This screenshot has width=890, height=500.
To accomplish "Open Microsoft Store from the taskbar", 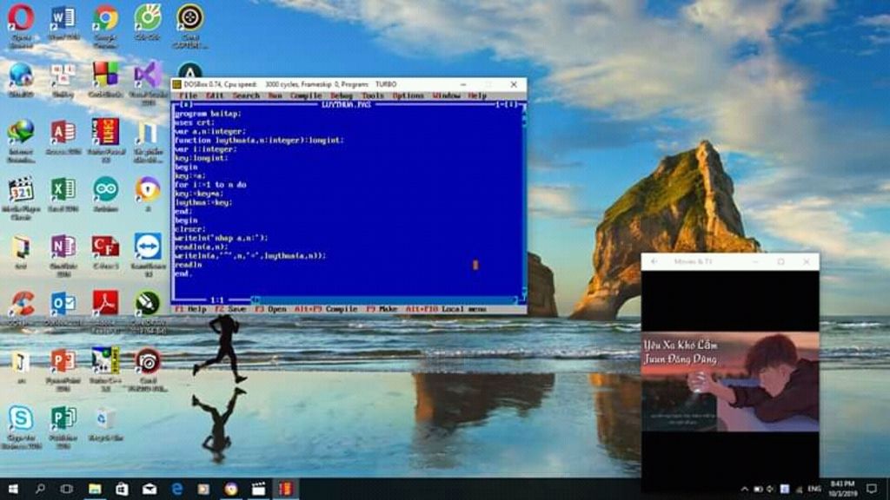I will pyautogui.click(x=122, y=489).
